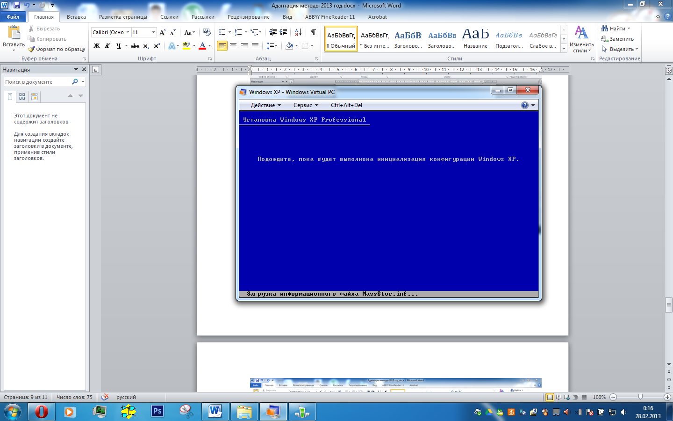Image resolution: width=673 pixels, height=421 pixels.
Task: Toggle show paragraph marks
Action: pyautogui.click(x=314, y=32)
